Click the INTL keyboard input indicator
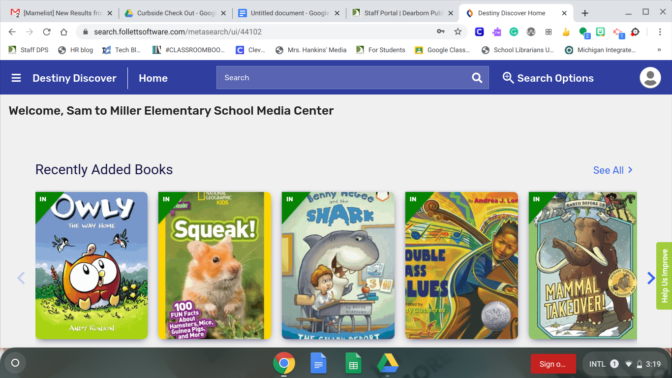Screen dimensions: 672x378 click(x=597, y=364)
